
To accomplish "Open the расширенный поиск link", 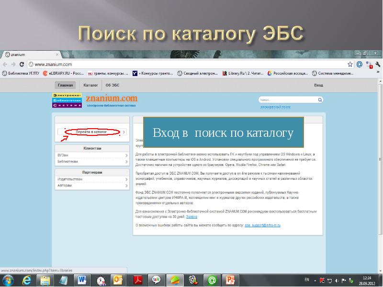I will coord(276,107).
